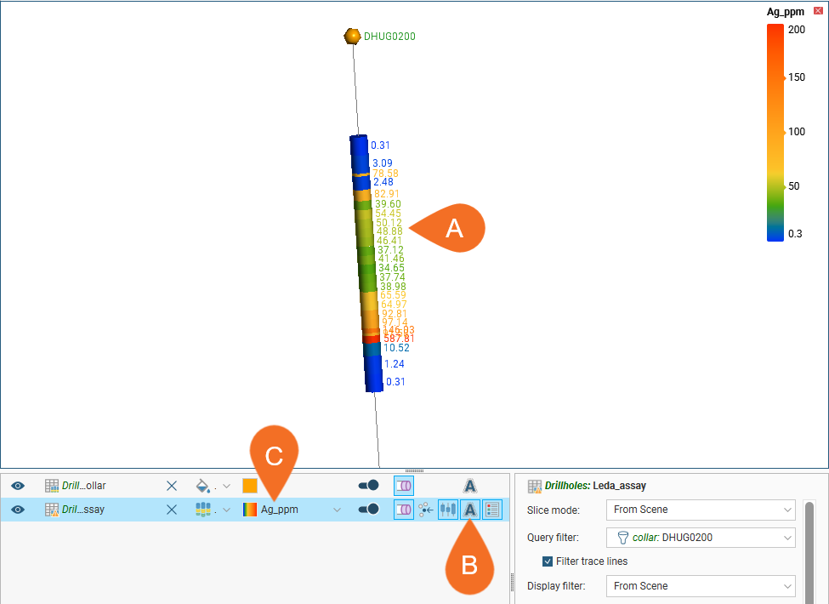Screen dimensions: 829x604
Task: Remove the assay object with its X icon
Action: click(x=172, y=510)
